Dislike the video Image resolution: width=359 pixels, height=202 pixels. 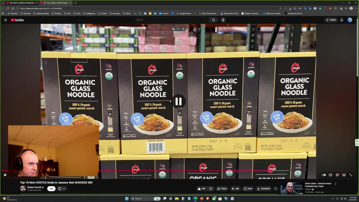[211, 189]
